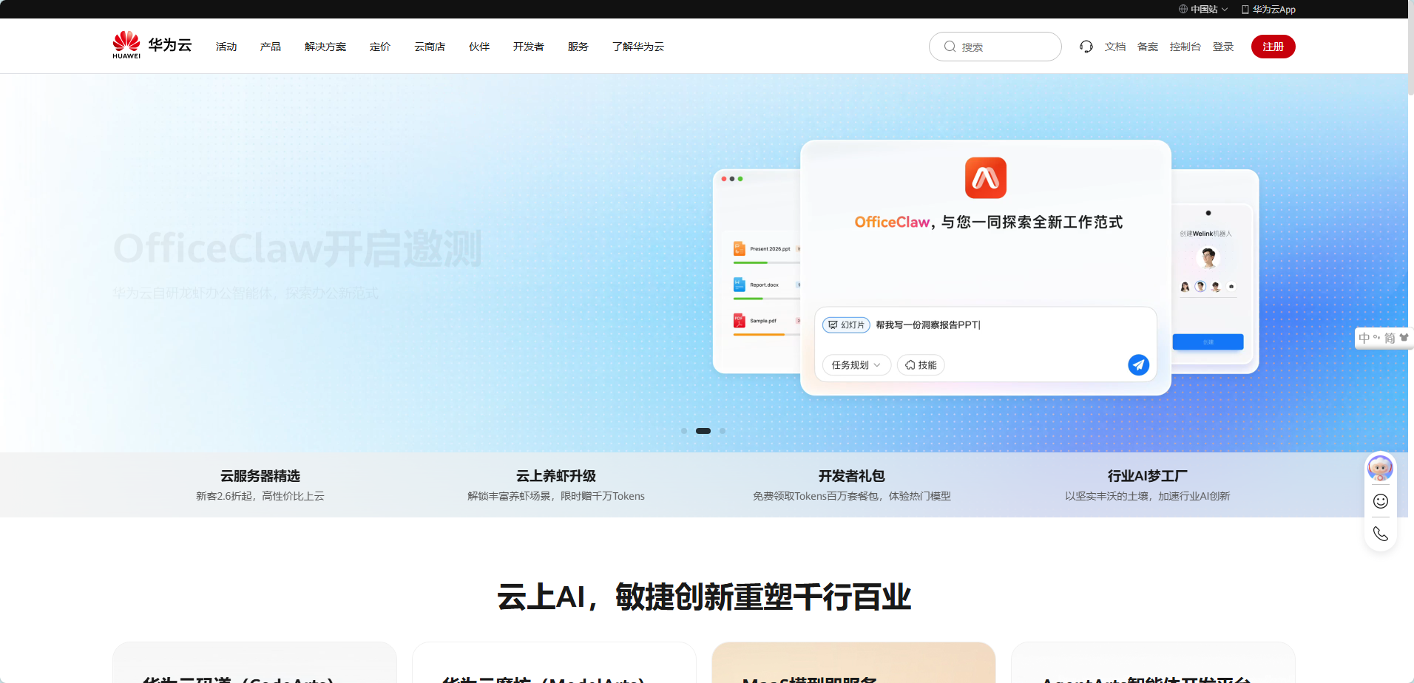Open the 云商店 menu item
The height and width of the screenshot is (683, 1414).
[430, 47]
